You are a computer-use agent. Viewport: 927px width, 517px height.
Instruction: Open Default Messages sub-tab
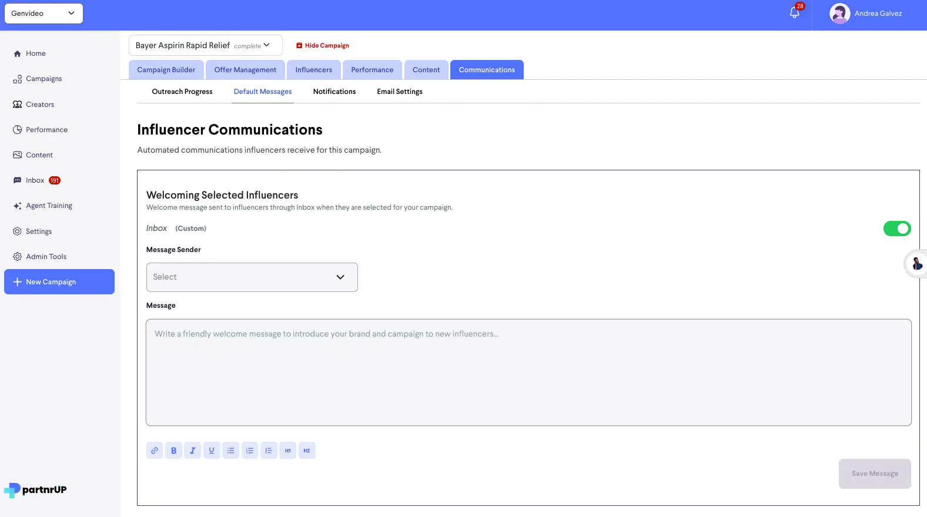[263, 92]
